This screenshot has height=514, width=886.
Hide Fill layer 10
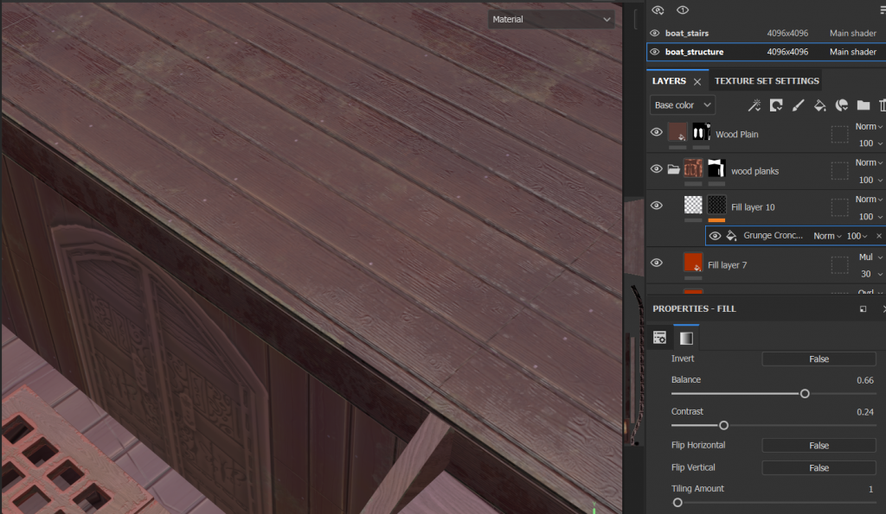click(x=657, y=206)
